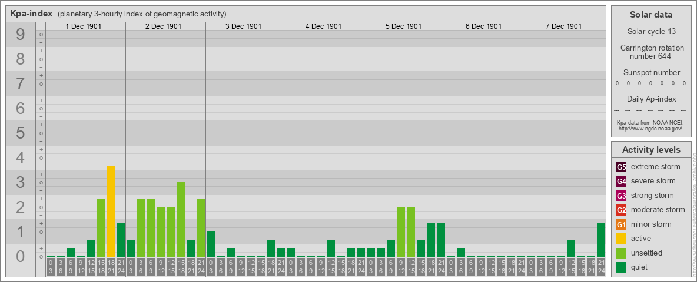
Task: Click the G1 minor storm badge
Action: pyautogui.click(x=621, y=224)
